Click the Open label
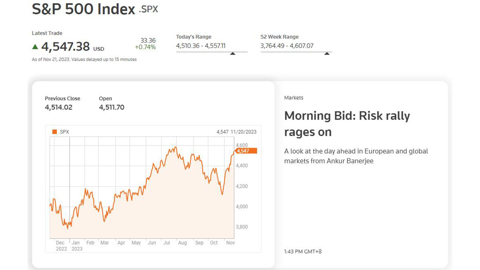480x270 pixels. click(106, 98)
